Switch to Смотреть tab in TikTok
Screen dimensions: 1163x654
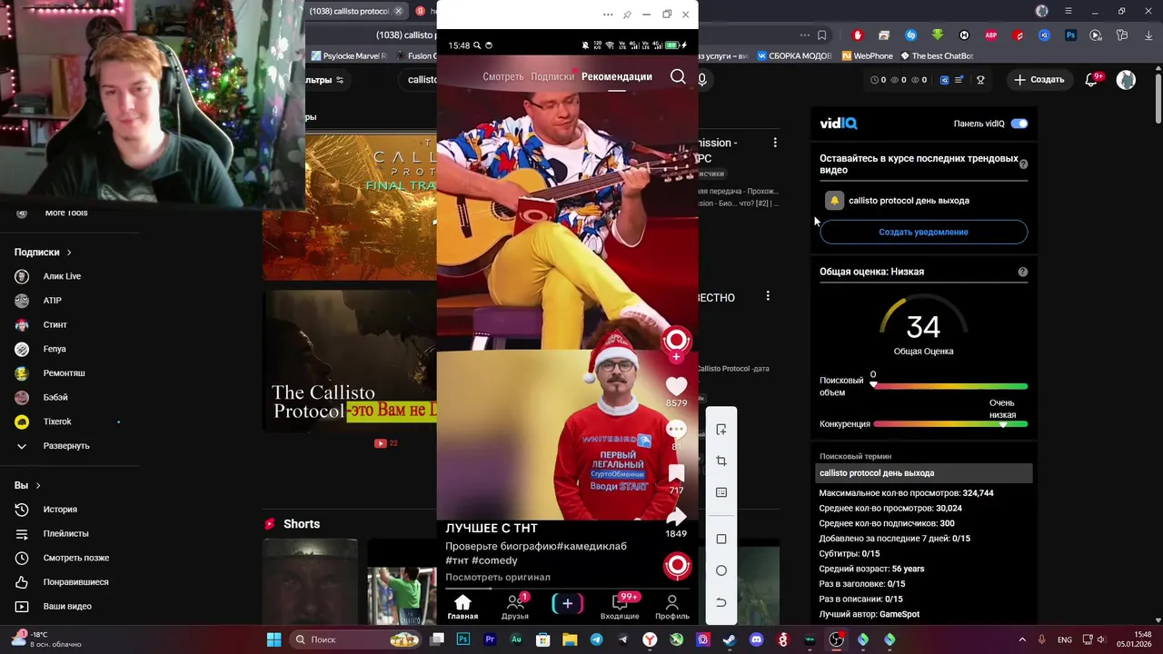tap(503, 77)
